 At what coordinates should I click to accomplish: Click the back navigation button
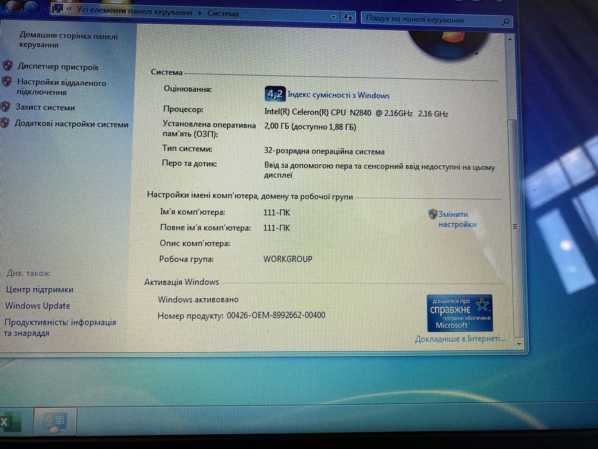[x=12, y=8]
